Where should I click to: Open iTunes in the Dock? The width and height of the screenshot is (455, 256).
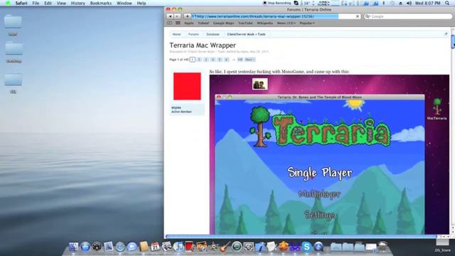pyautogui.click(x=178, y=247)
